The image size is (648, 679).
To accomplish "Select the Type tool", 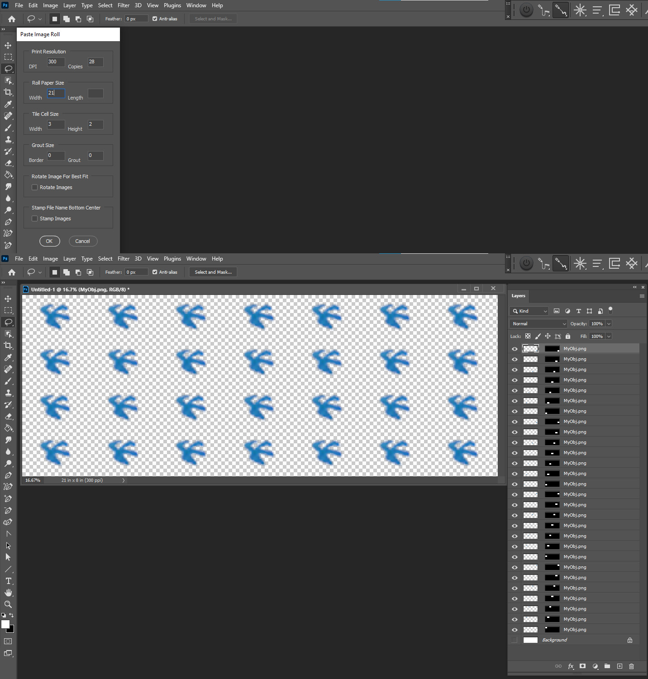I will [x=8, y=581].
